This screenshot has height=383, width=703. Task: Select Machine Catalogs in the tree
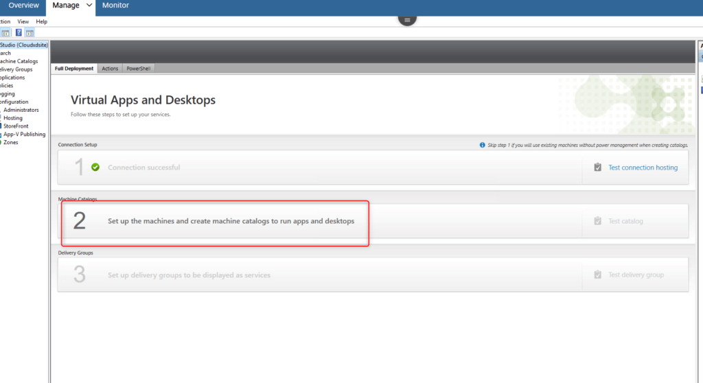coord(19,62)
